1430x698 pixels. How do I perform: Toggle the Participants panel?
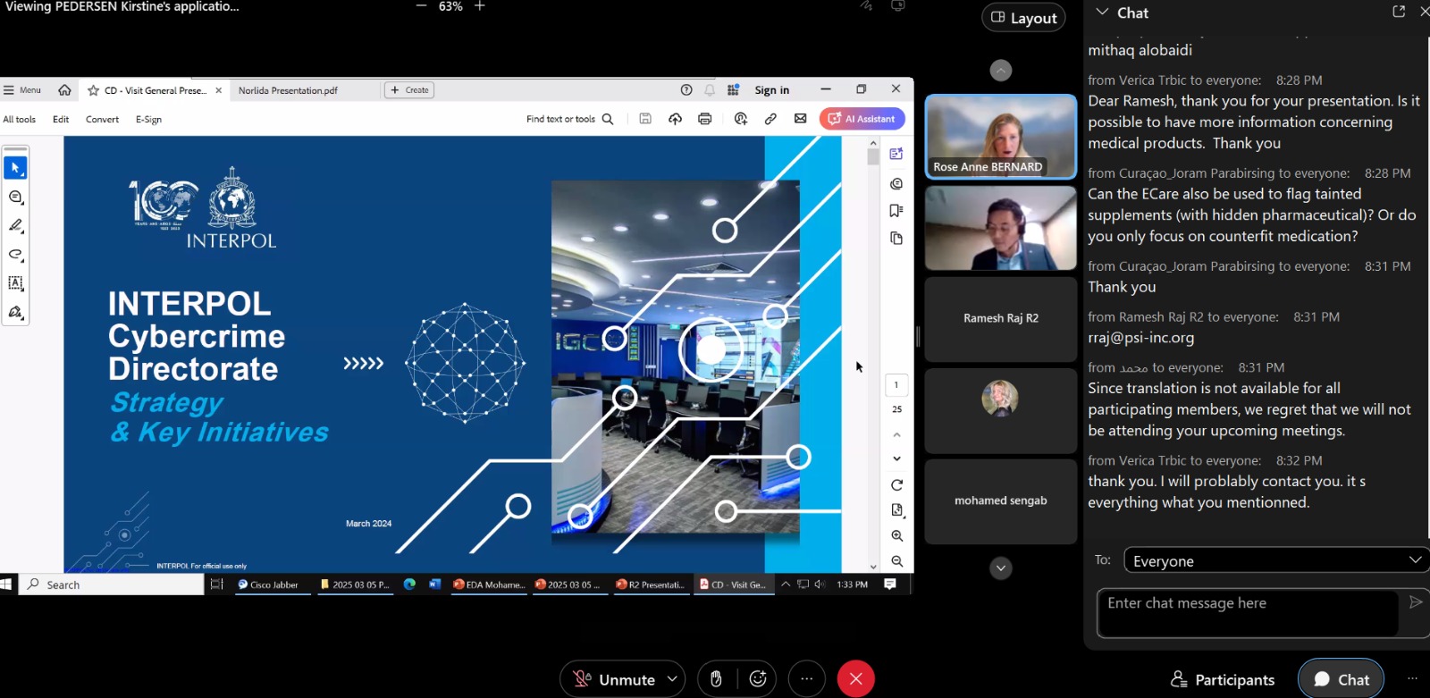coord(1223,679)
